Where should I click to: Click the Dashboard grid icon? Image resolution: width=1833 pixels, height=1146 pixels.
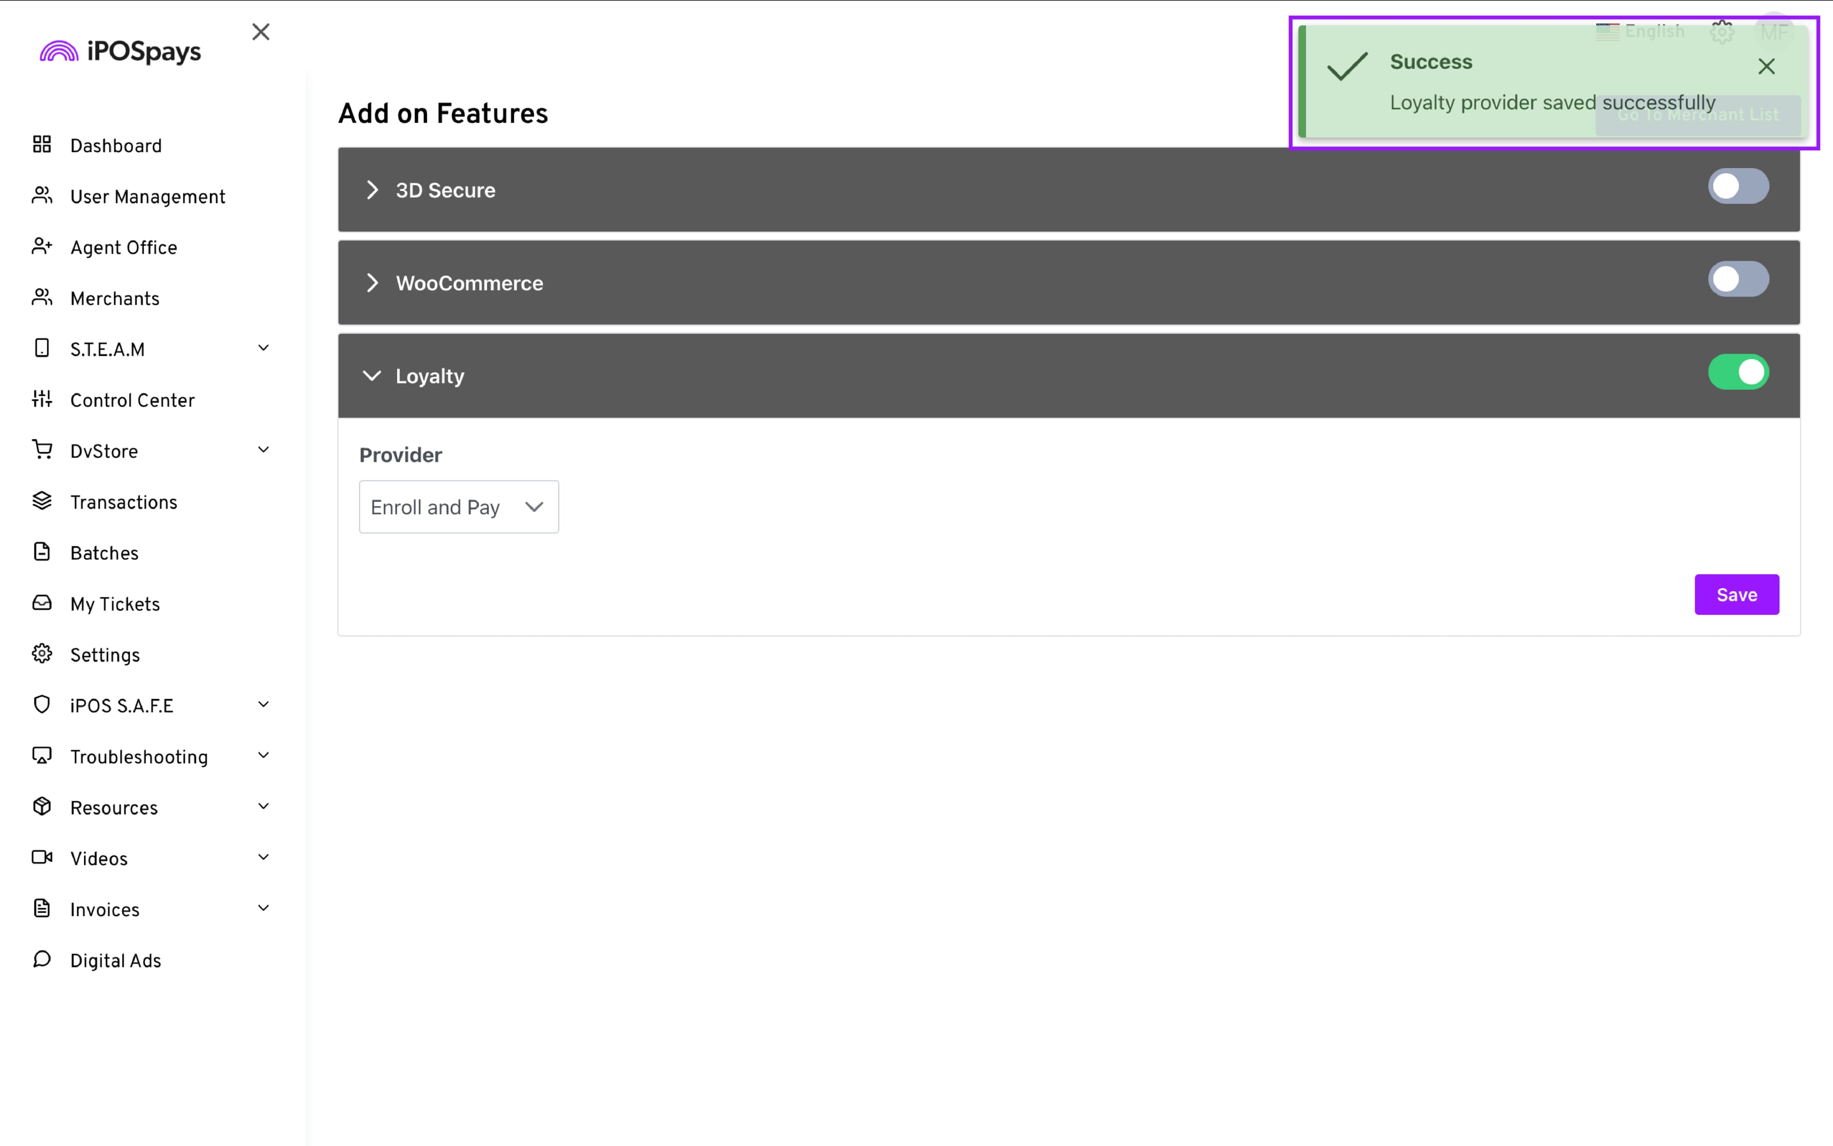click(42, 145)
